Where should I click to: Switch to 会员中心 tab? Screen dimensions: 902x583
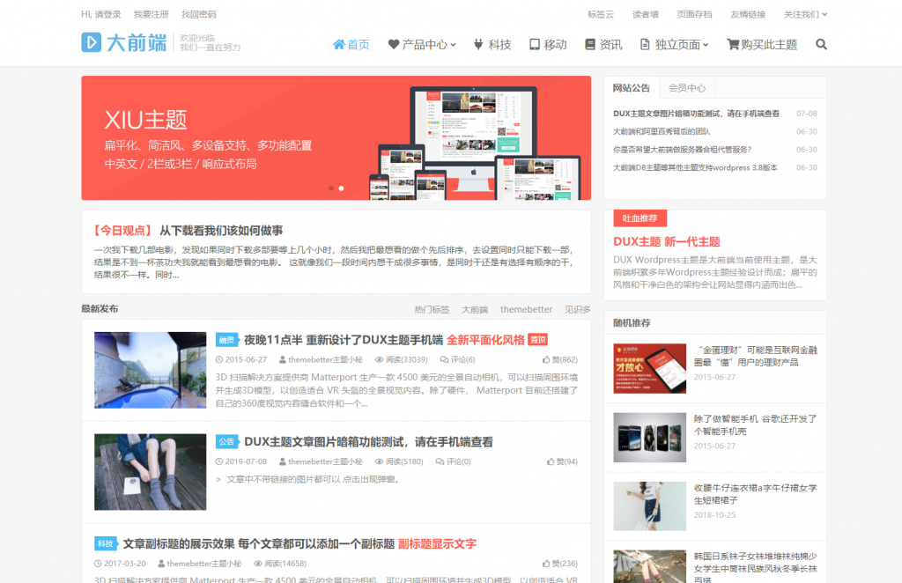coord(687,88)
